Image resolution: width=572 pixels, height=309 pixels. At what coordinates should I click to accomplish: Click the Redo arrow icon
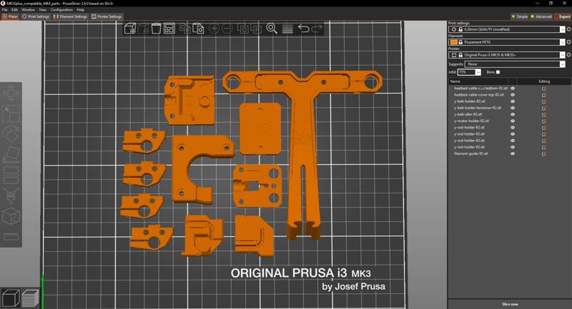[316, 29]
